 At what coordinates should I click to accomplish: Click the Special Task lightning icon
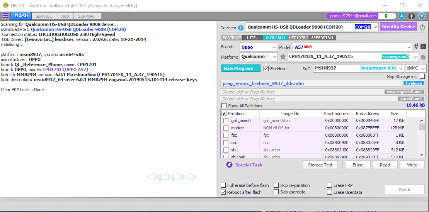click(x=229, y=165)
